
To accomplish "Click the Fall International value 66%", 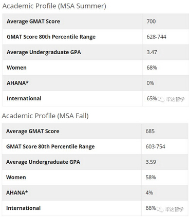I will coord(151,208).
